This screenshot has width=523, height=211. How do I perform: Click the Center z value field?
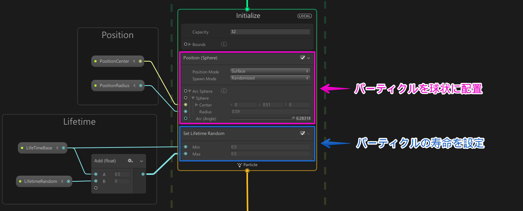coord(299,105)
